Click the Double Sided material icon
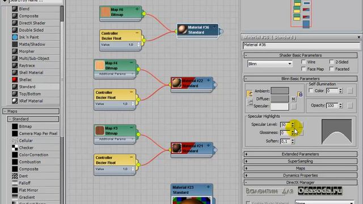This screenshot has height=204, width=363. [x=15, y=30]
